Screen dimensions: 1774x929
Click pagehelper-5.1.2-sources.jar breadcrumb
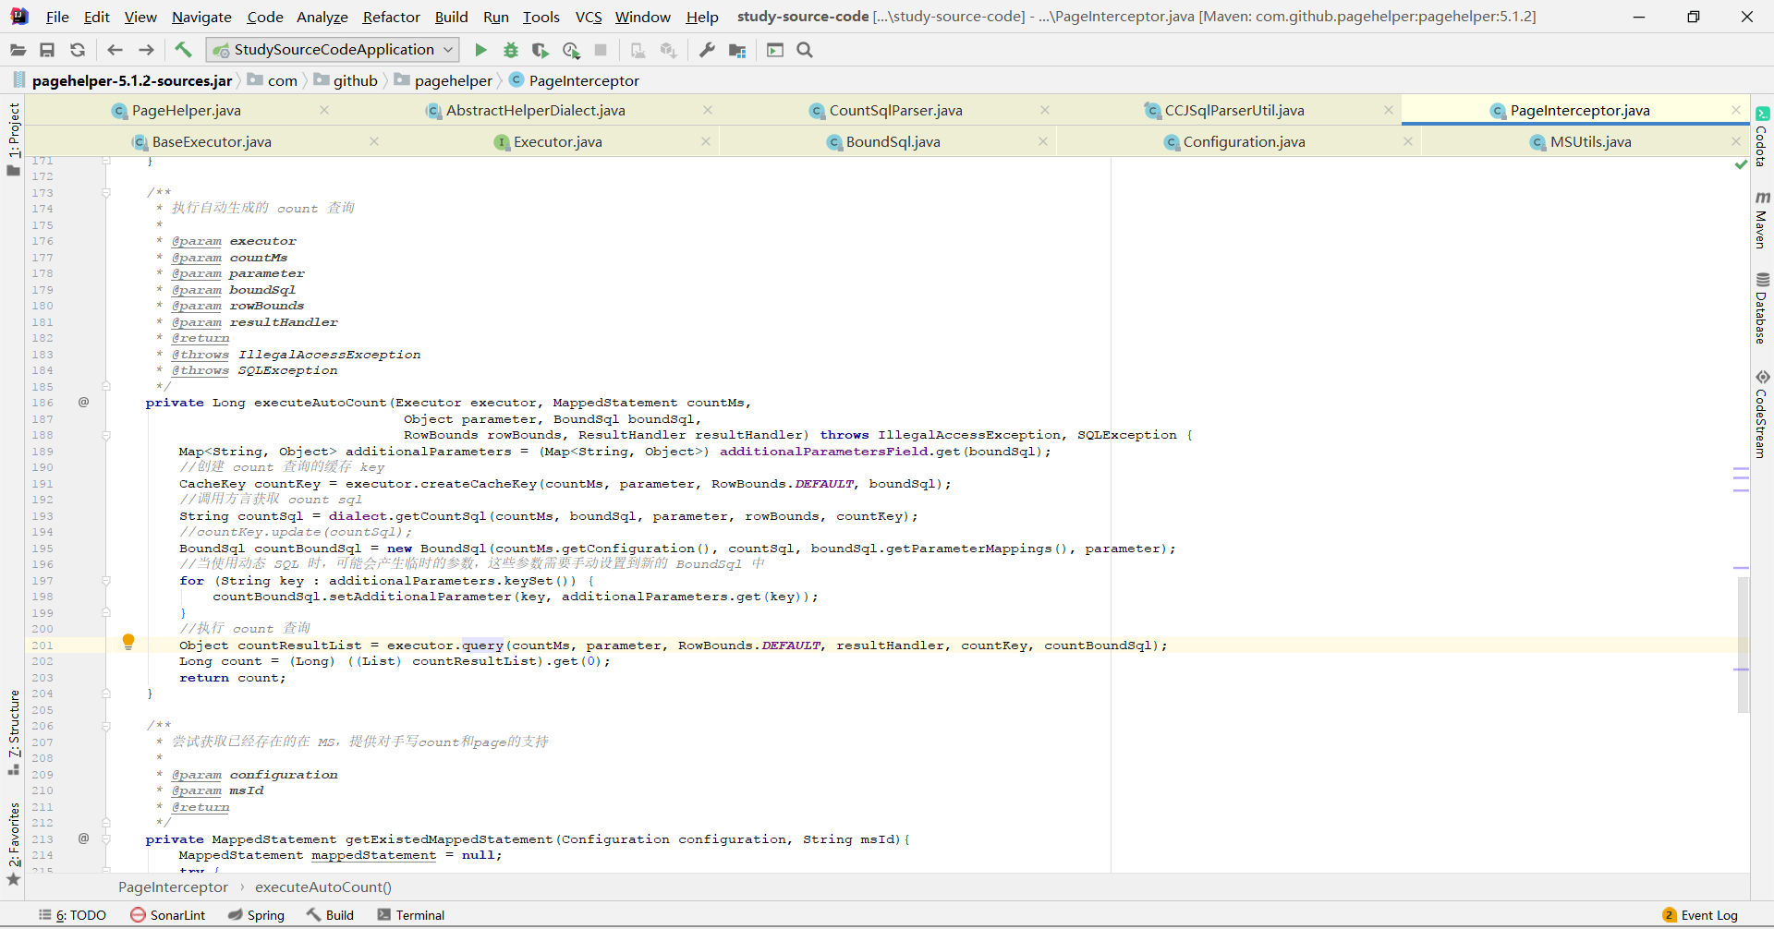pyautogui.click(x=132, y=80)
